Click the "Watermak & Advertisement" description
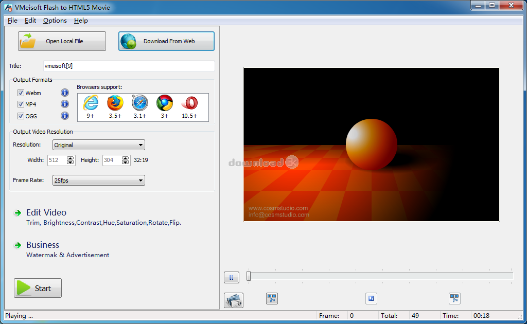Screen dimensions: 527x324 click(x=68, y=255)
